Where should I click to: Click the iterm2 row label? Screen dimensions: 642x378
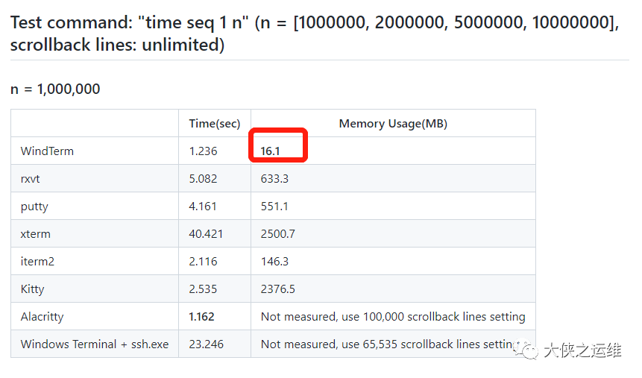point(37,261)
